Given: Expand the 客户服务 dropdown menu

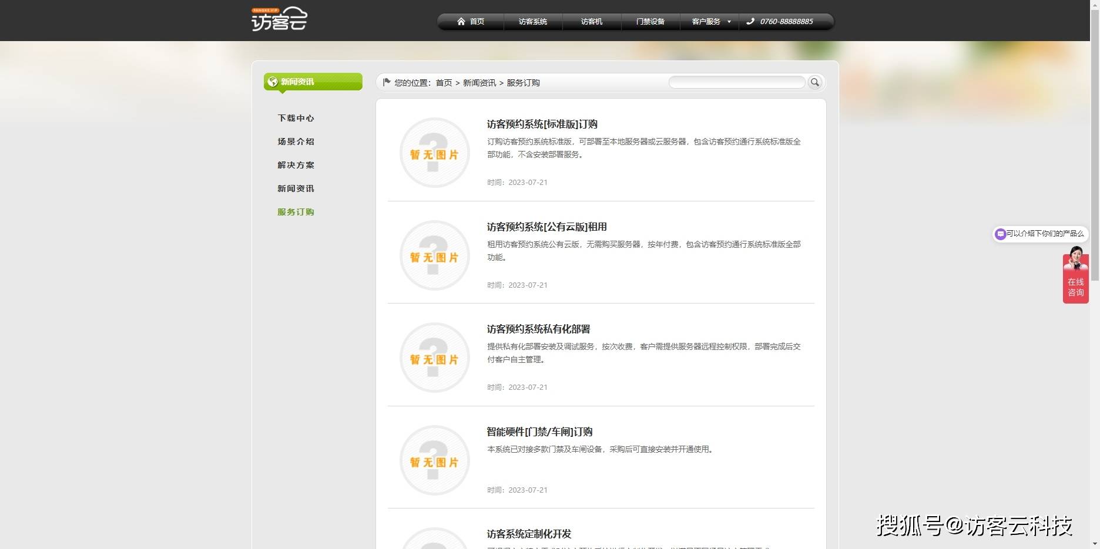Looking at the screenshot, I should click(x=710, y=22).
